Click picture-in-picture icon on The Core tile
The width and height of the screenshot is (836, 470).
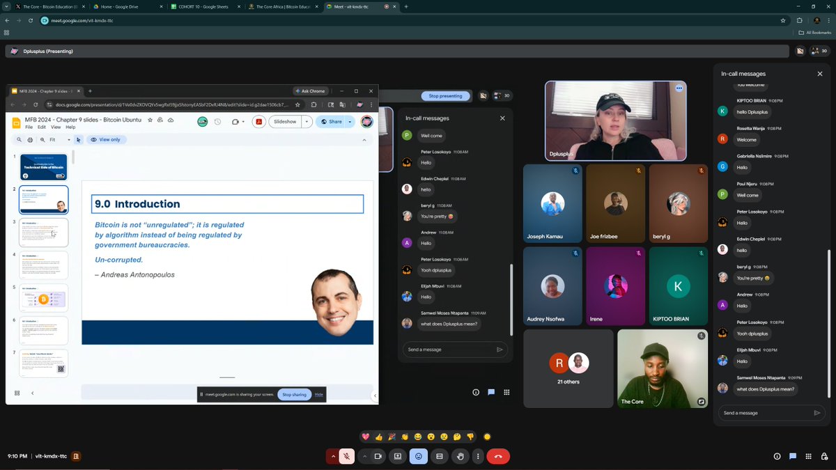tap(701, 401)
